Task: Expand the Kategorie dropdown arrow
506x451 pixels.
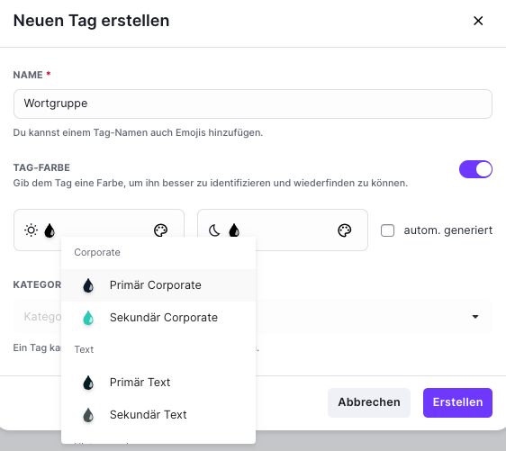Action: pos(475,317)
